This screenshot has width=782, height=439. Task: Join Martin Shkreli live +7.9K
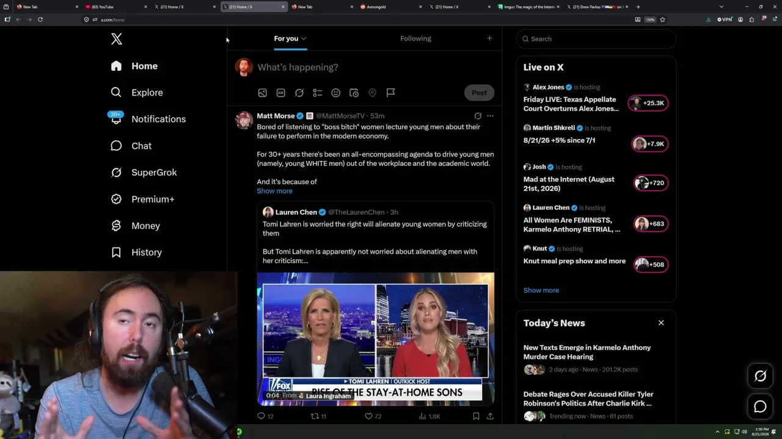click(x=649, y=144)
